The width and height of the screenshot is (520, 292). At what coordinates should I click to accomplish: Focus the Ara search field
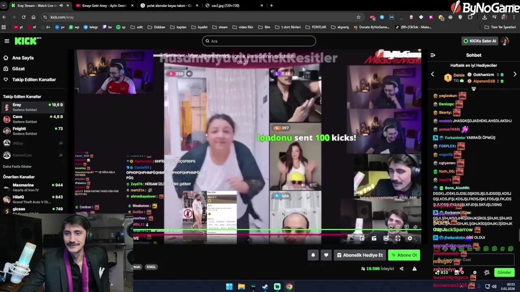[x=259, y=41]
